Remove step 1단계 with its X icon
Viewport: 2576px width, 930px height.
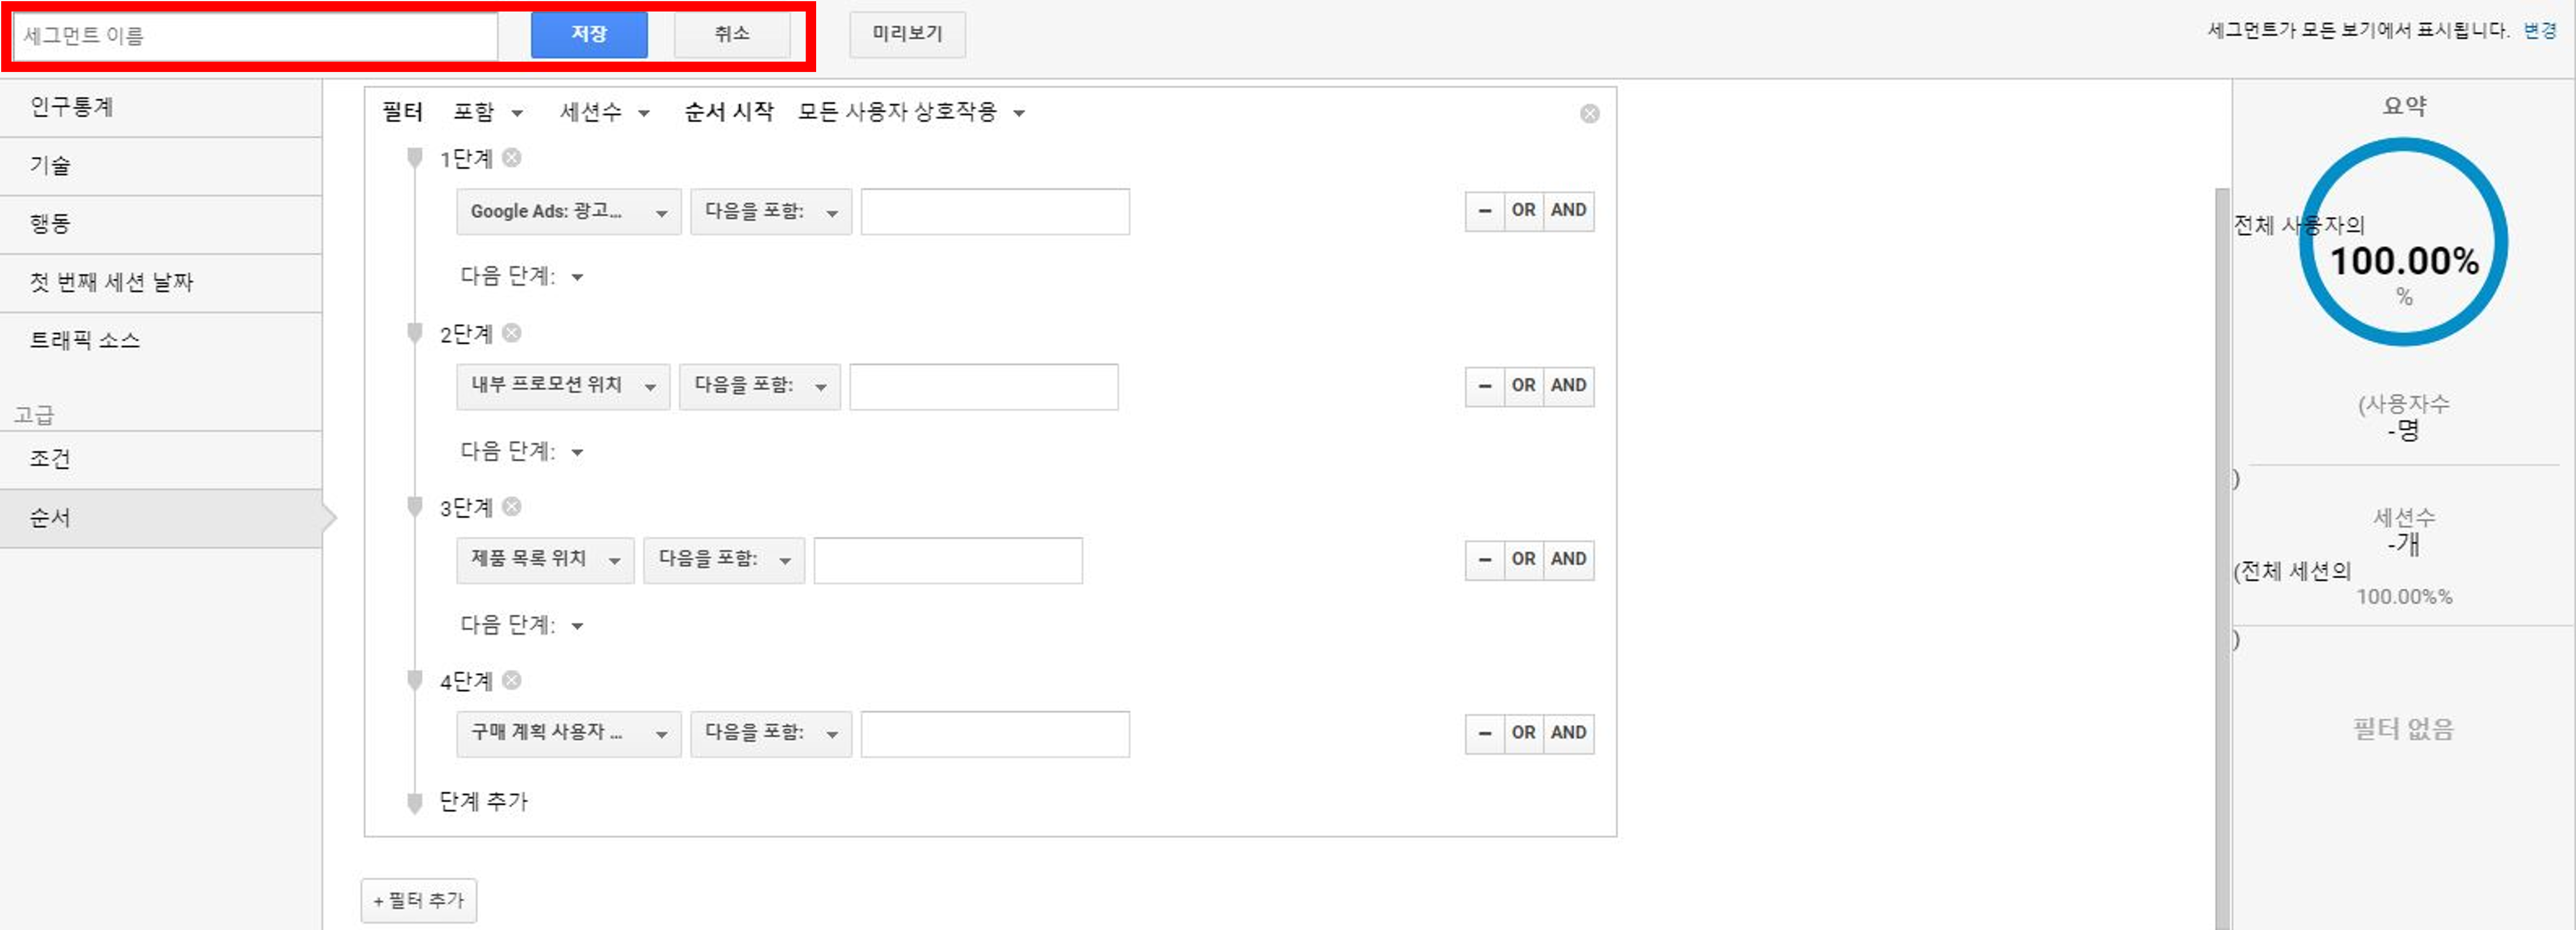pos(511,158)
